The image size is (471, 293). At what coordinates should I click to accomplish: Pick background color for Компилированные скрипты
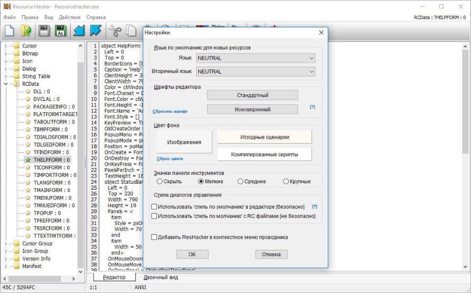[264, 154]
